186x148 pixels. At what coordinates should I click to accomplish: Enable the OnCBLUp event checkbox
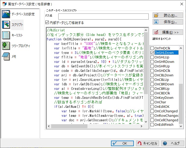[x=152, y=80]
